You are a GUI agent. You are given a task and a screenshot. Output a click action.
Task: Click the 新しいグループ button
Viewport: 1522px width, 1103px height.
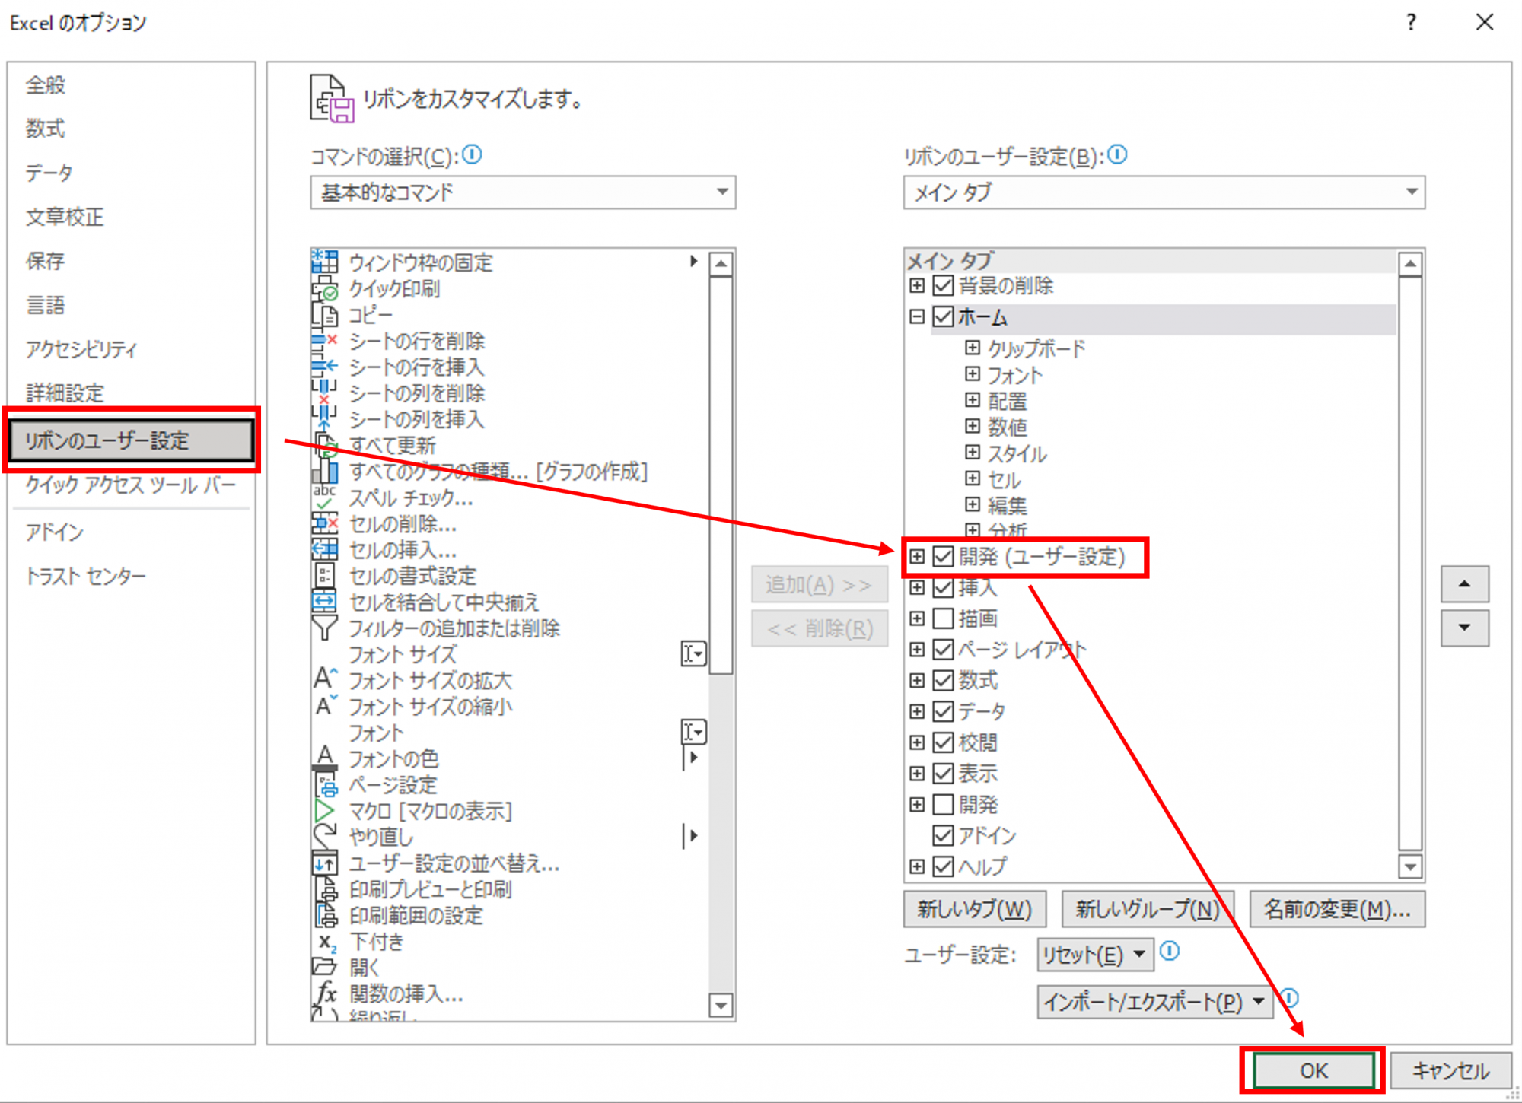[x=1147, y=909]
